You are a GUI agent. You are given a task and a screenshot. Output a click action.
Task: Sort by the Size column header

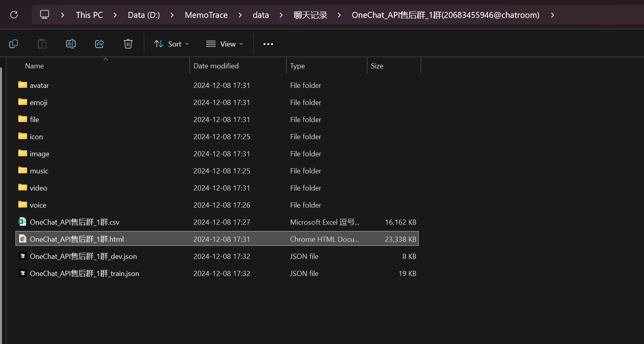(x=377, y=66)
